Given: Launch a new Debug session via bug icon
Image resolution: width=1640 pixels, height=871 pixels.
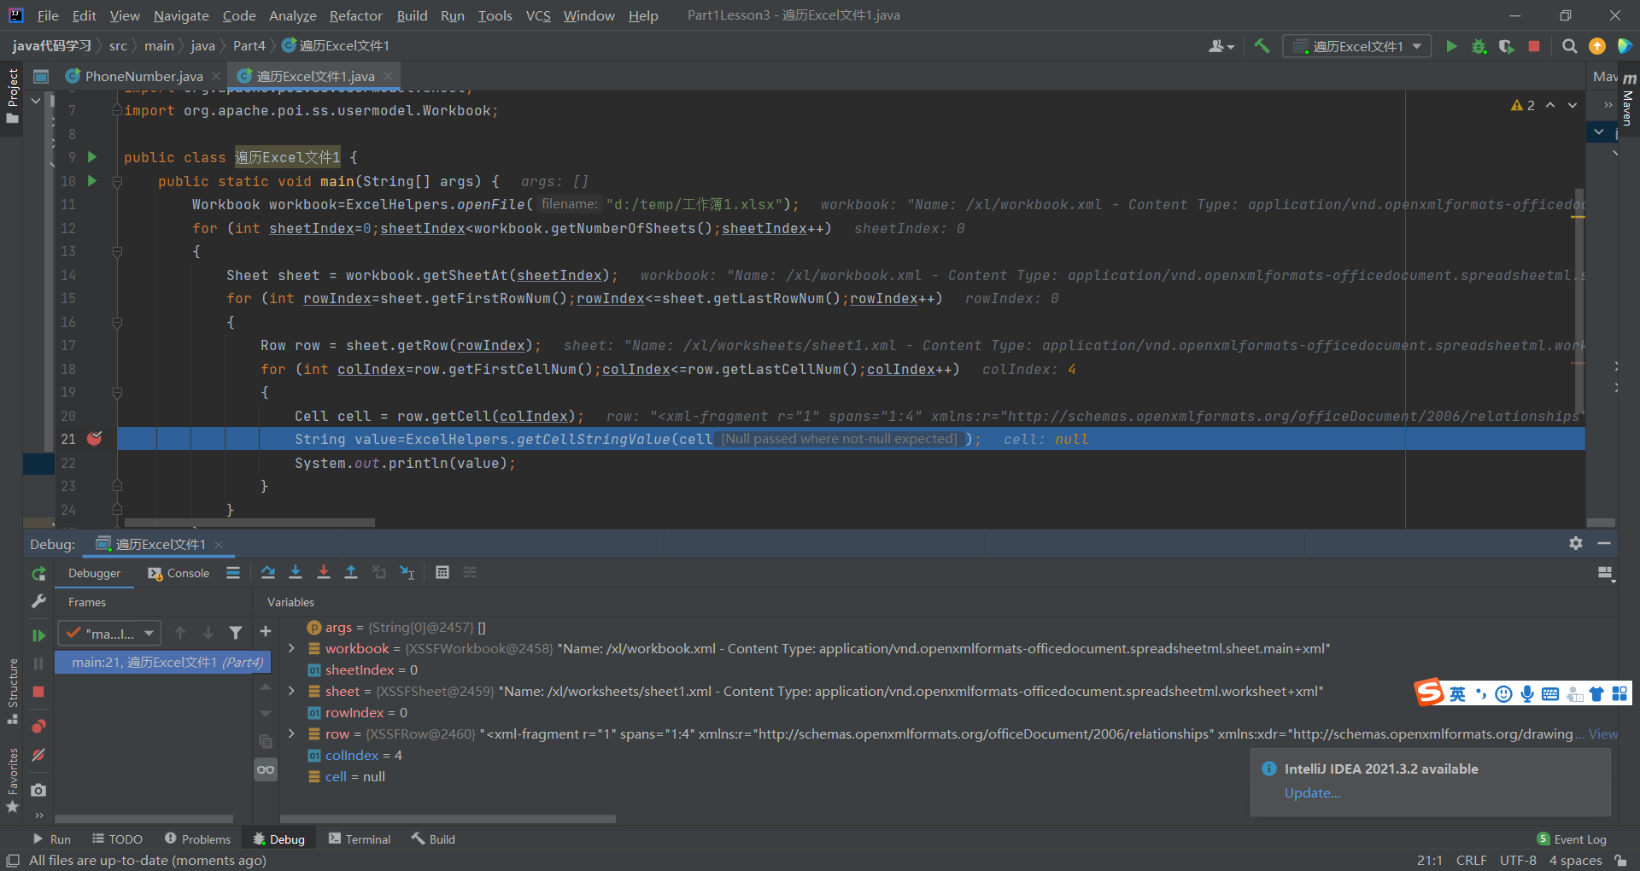Looking at the screenshot, I should click(1479, 46).
